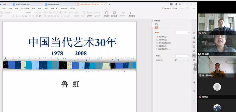
Task: Toggle italic formatting in the ribbon
Action: (x=17, y=16)
